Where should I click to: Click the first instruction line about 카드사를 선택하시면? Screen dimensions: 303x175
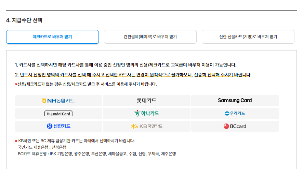point(126,65)
